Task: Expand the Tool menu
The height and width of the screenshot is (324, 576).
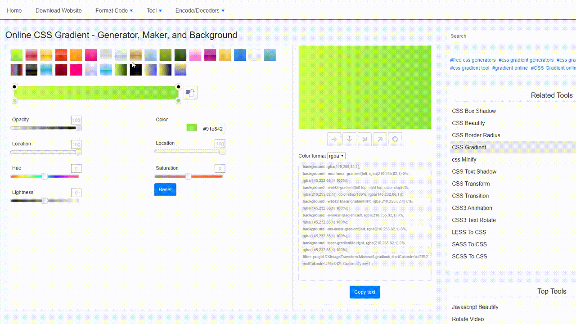Action: click(154, 10)
